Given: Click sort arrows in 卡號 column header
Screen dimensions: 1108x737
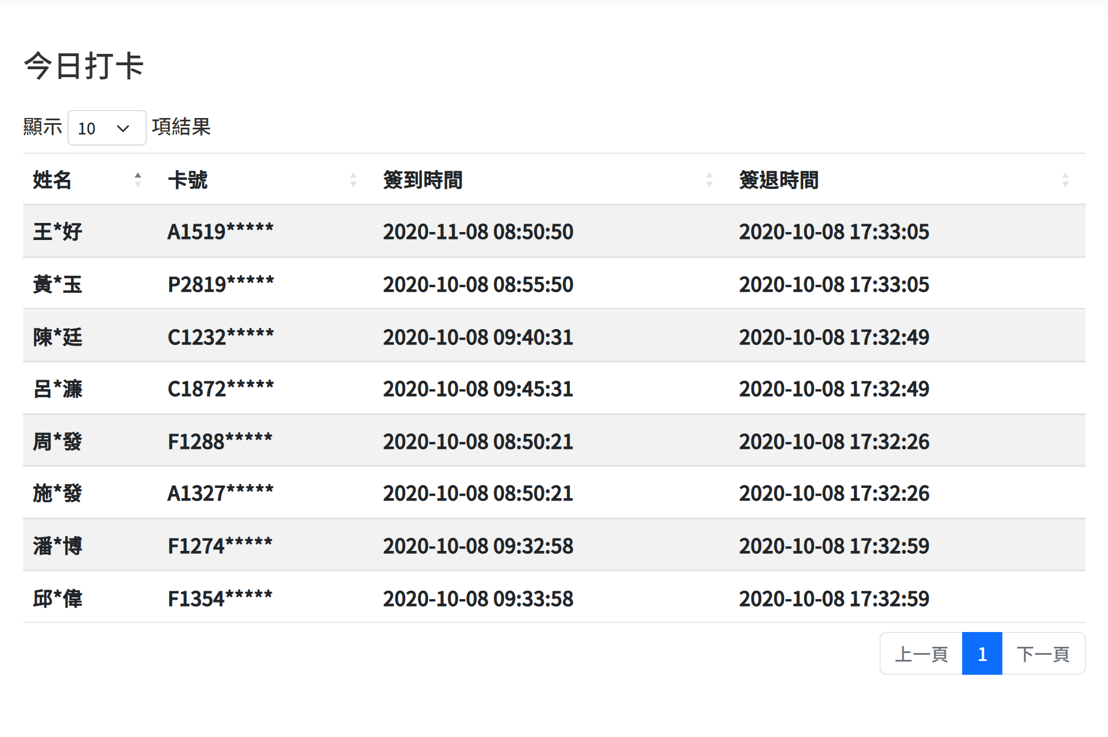Looking at the screenshot, I should tap(353, 180).
